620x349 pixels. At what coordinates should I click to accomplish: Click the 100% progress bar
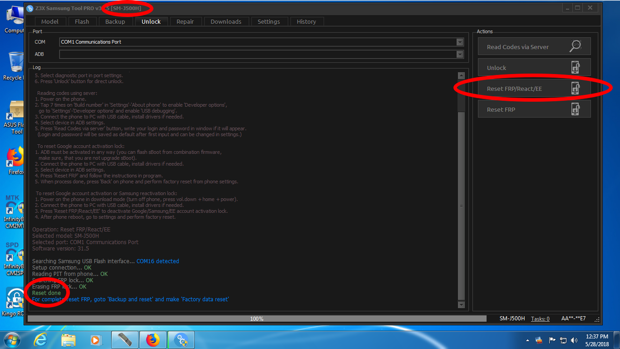[x=257, y=319]
